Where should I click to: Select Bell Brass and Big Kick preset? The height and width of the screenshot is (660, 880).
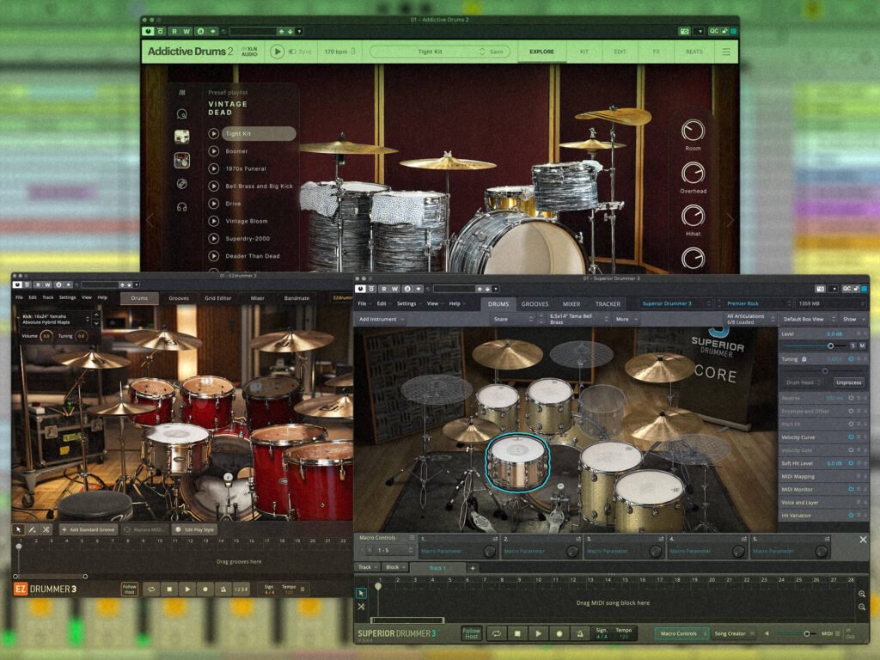[x=259, y=186]
